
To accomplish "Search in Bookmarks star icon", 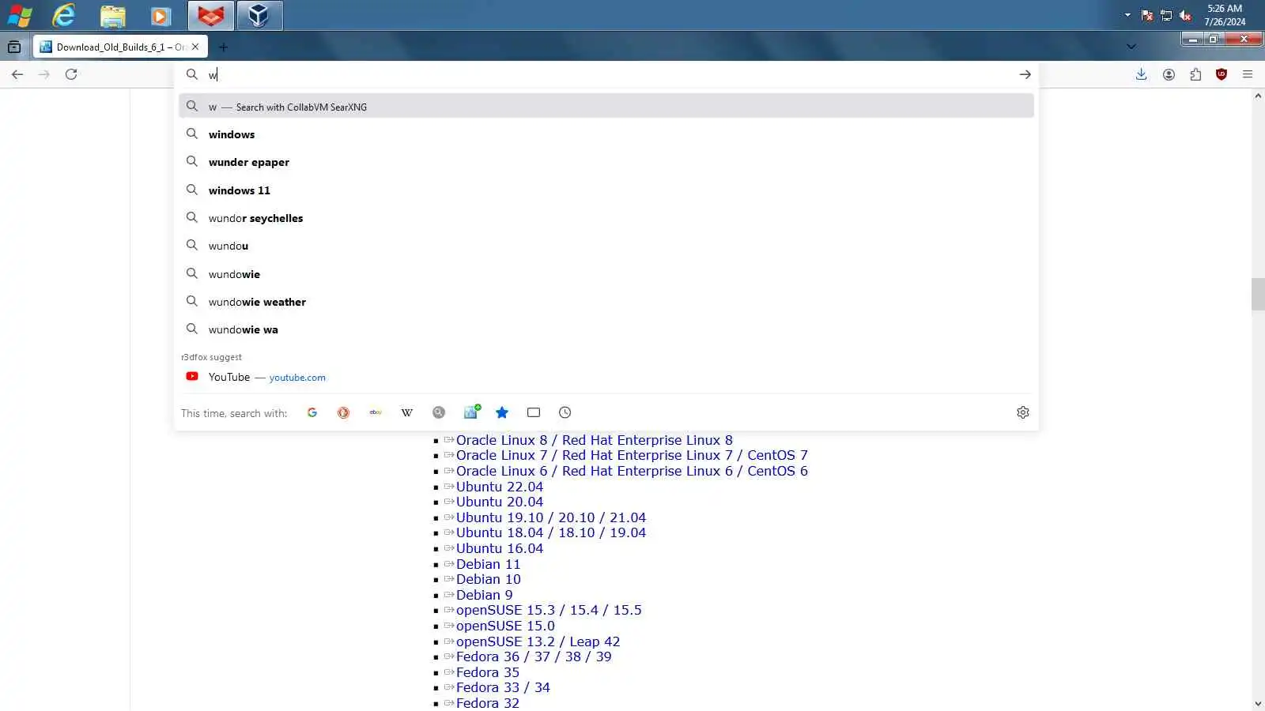I will [502, 412].
